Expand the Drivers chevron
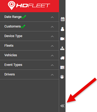Viewport: 97px width, 112px height. click(x=52, y=75)
